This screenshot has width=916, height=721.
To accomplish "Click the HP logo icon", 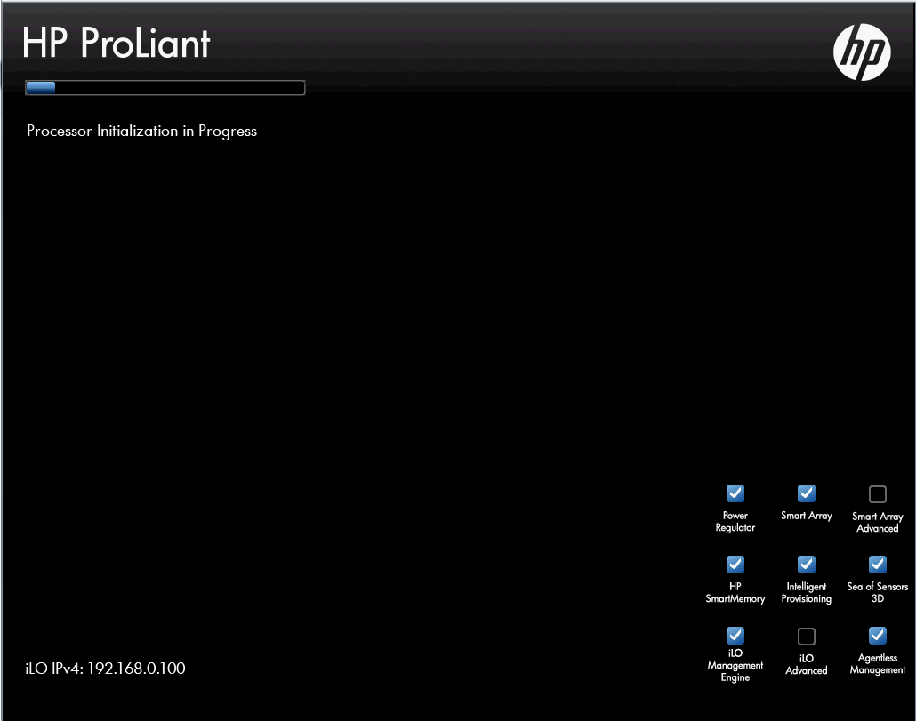I will pyautogui.click(x=862, y=52).
